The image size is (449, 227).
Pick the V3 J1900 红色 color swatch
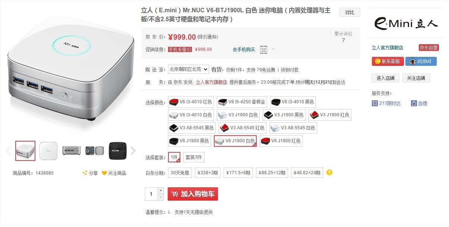330,115
